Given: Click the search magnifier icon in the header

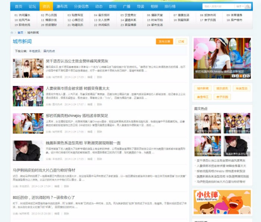Looking at the screenshot, I should [x=248, y=6].
